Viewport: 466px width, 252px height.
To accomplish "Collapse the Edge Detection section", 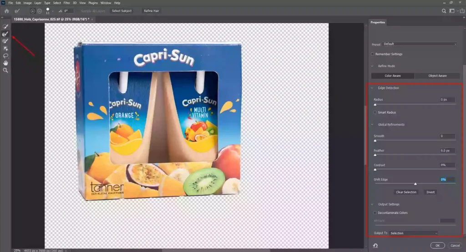I will click(x=372, y=88).
